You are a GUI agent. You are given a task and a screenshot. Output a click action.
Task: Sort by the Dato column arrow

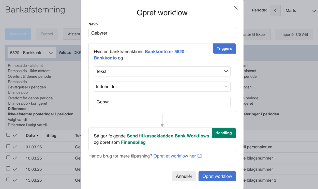click(38, 136)
